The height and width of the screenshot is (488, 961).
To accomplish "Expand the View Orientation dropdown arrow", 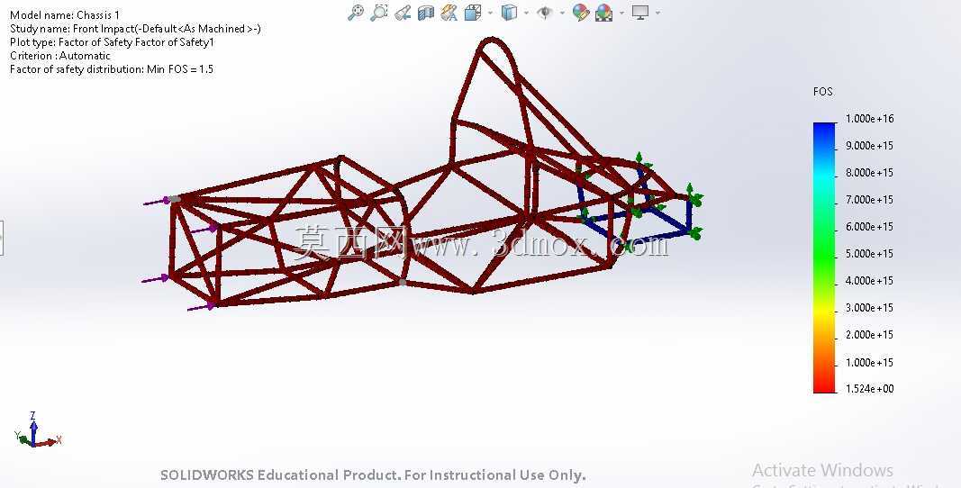I will tap(490, 13).
